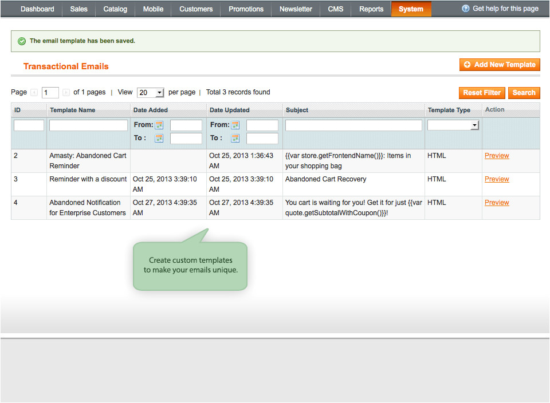Open the Customers menu
Viewport: 550px width, 403px height.
click(x=196, y=9)
